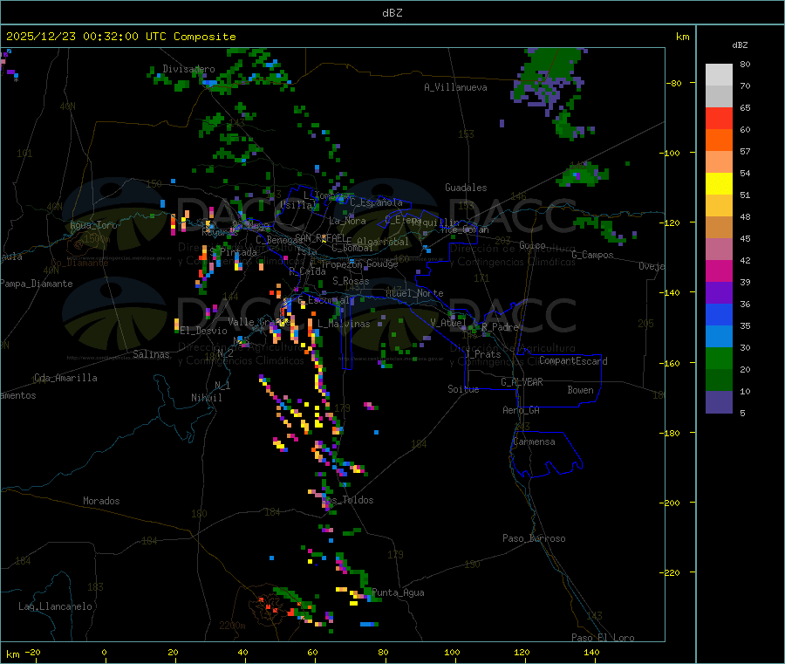Image resolution: width=785 pixels, height=664 pixels.
Task: Click the A_Villanueva location label
Action: coord(455,87)
